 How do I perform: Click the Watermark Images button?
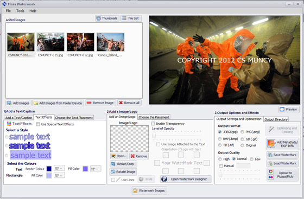149,191
